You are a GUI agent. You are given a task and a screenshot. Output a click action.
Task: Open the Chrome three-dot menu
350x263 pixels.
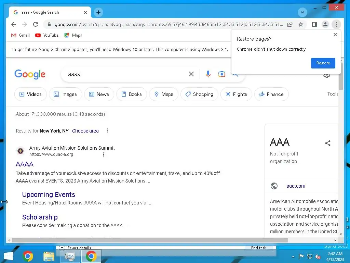pos(336,24)
